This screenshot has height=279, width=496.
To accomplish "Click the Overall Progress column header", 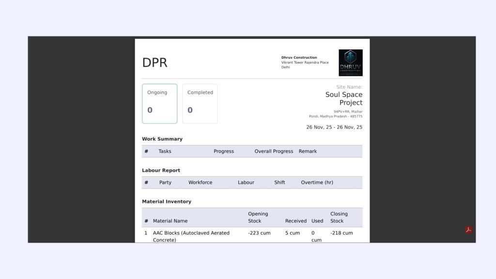I will (274, 152).
